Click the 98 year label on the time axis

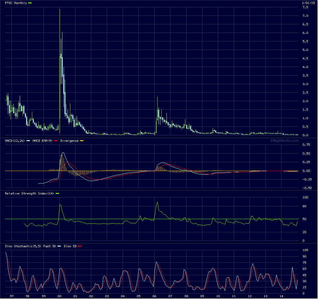[28, 296]
